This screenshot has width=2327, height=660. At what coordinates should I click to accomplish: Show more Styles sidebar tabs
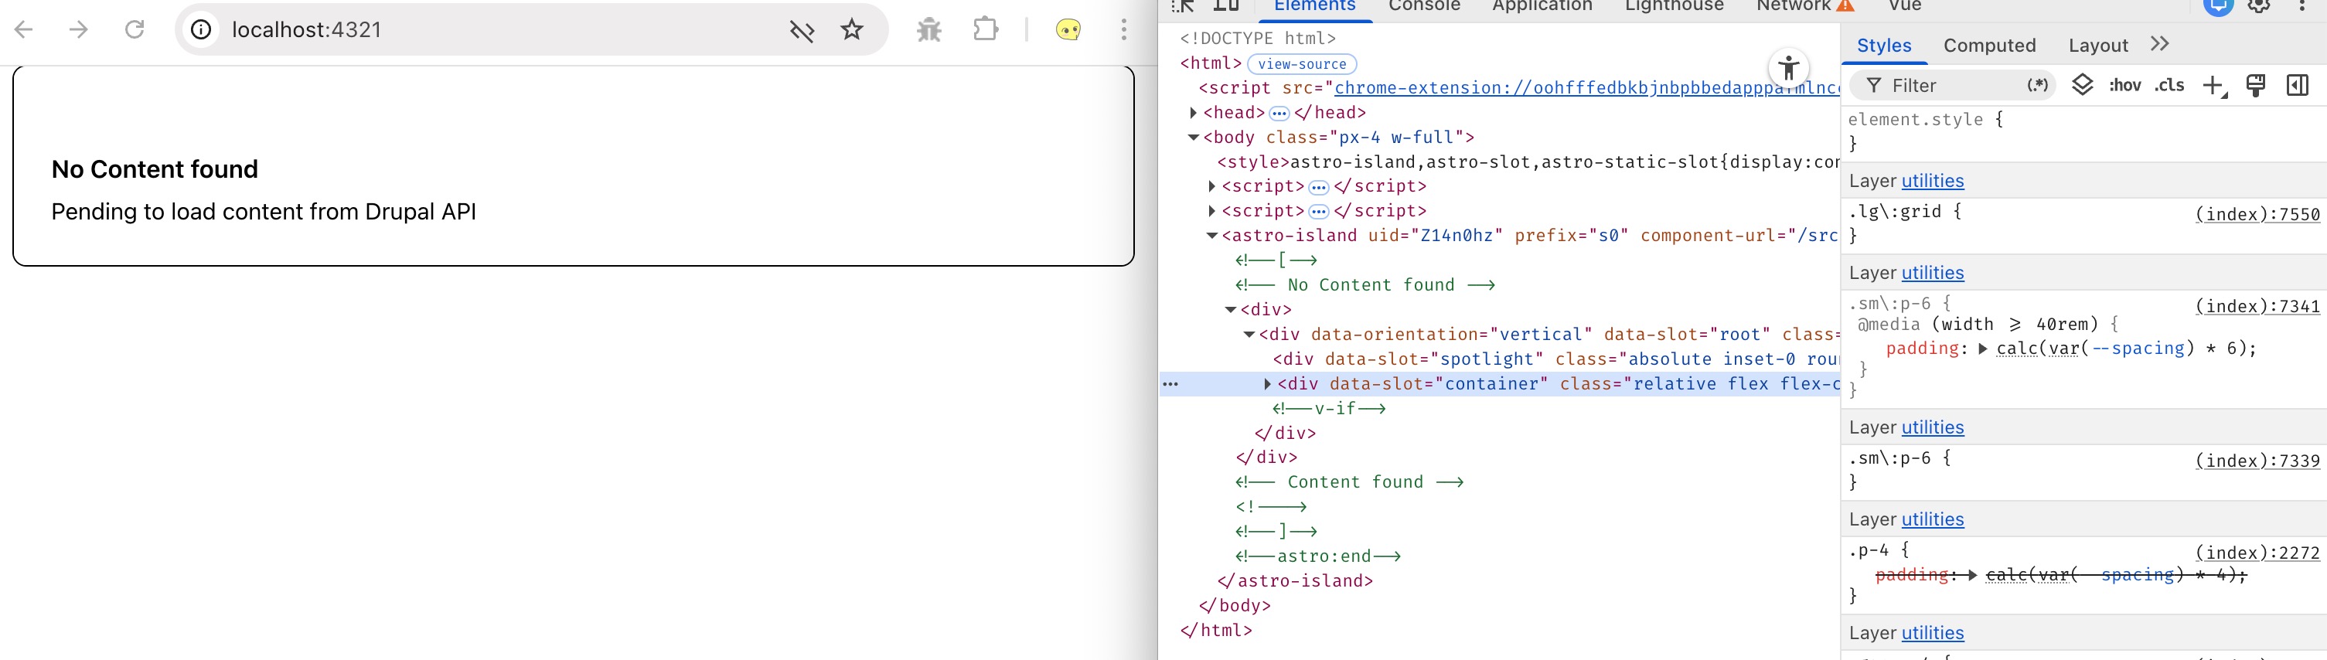[x=2160, y=44]
